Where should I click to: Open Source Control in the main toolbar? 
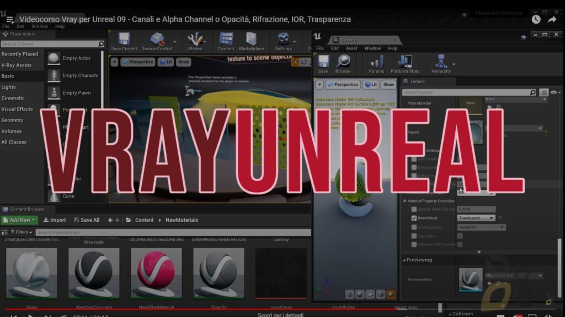[157, 42]
